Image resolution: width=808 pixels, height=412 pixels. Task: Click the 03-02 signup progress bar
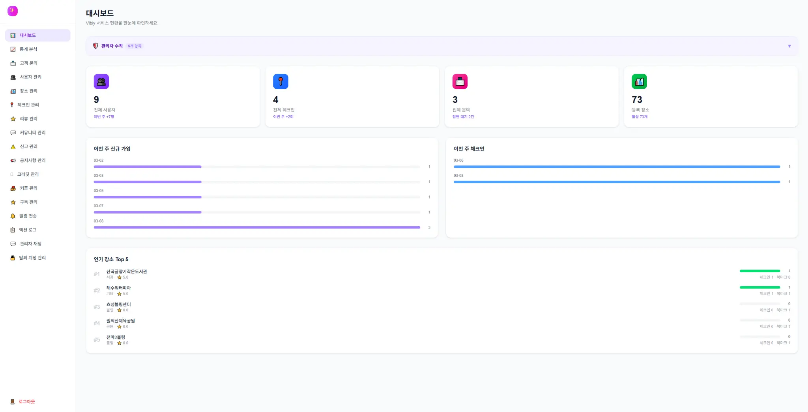(257, 167)
